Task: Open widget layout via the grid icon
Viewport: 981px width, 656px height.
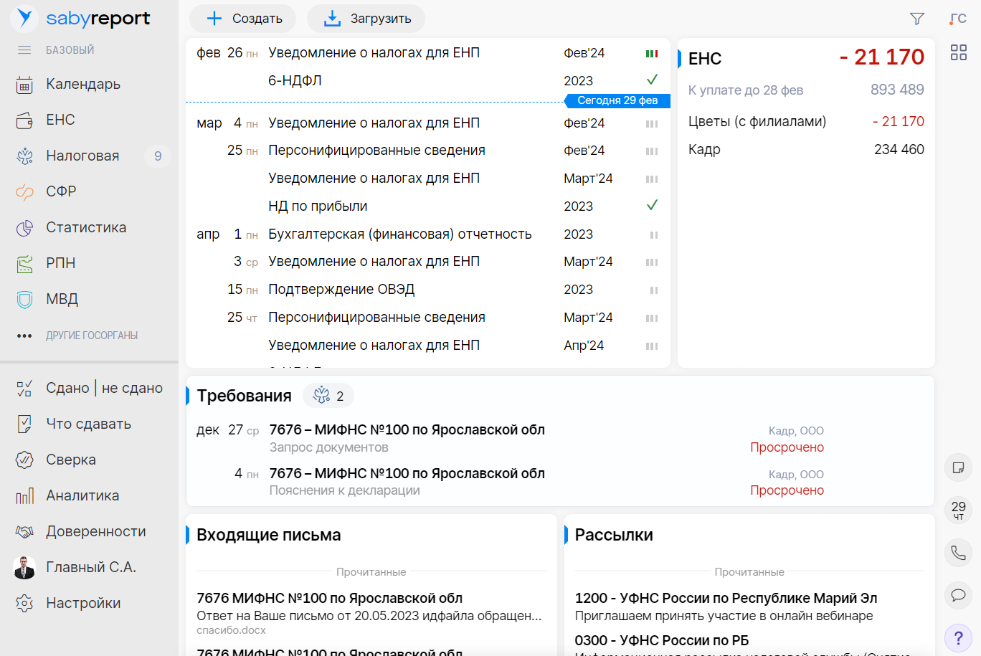Action: tap(959, 52)
